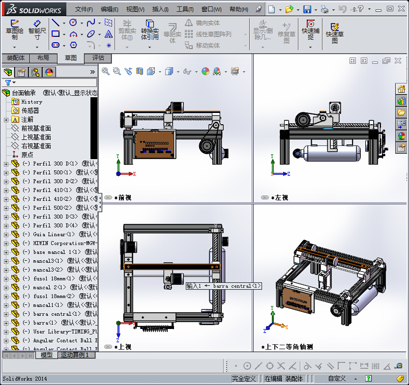Toggle the view link icon beside *前视
Image resolution: width=409 pixels, height=385 pixels.
(x=108, y=197)
